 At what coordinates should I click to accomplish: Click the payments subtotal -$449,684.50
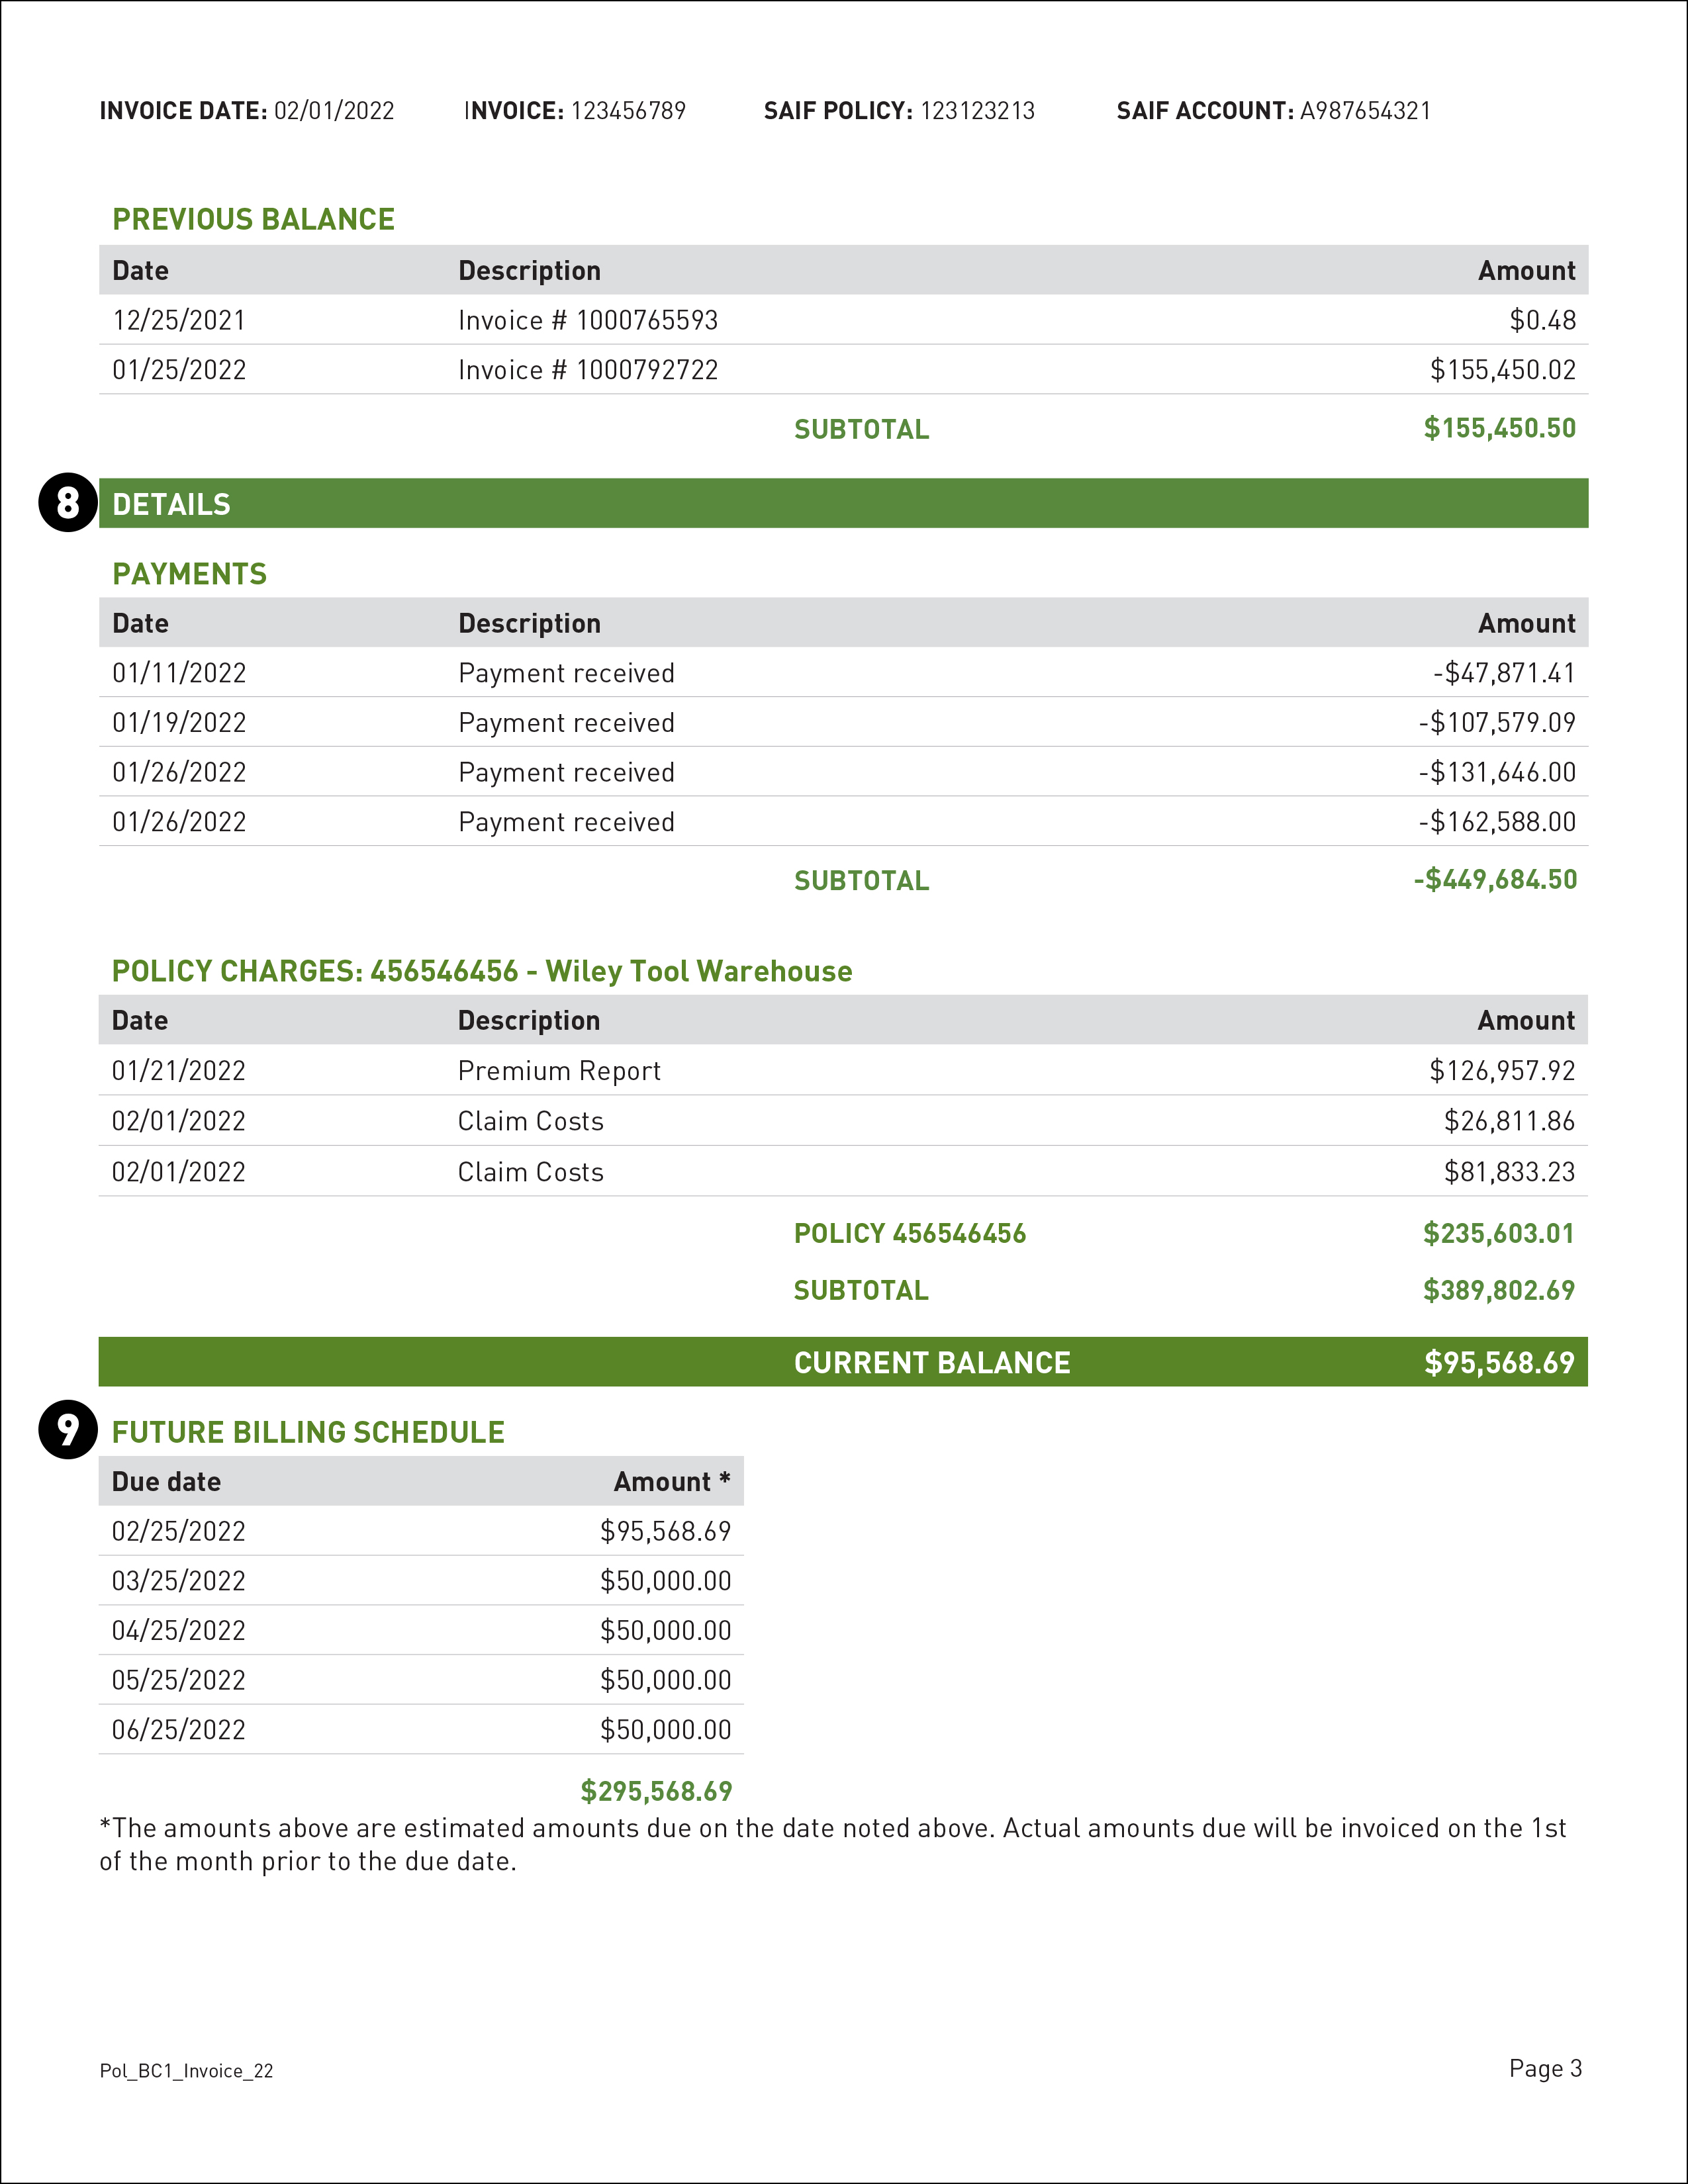1495,880
